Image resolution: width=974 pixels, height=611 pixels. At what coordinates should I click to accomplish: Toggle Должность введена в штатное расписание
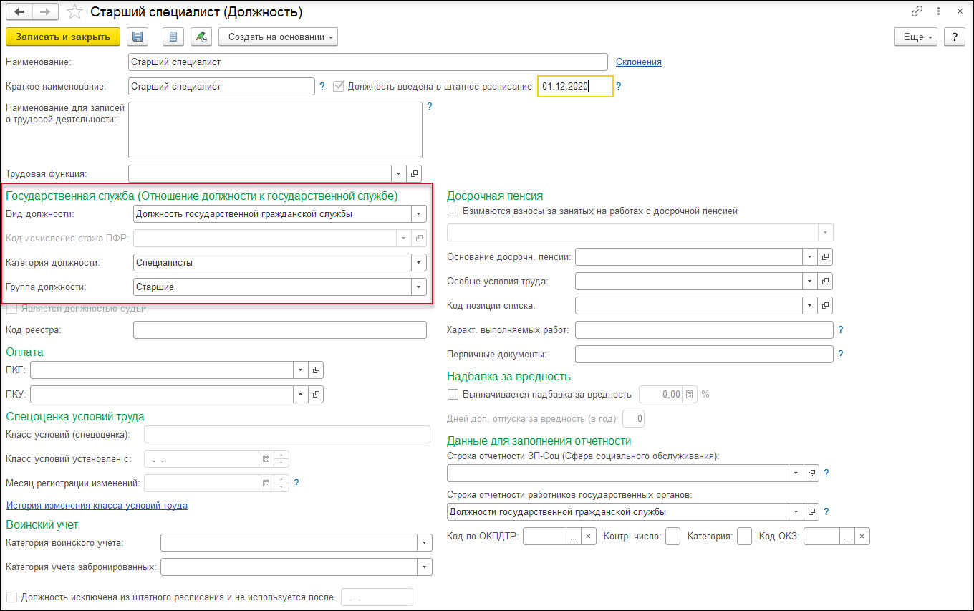(x=339, y=86)
